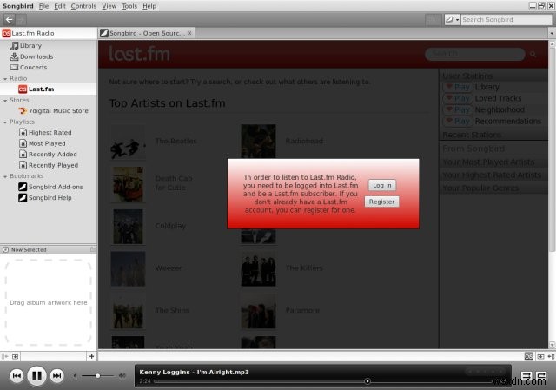Click the Last.fm search magnifier icon

(x=533, y=54)
